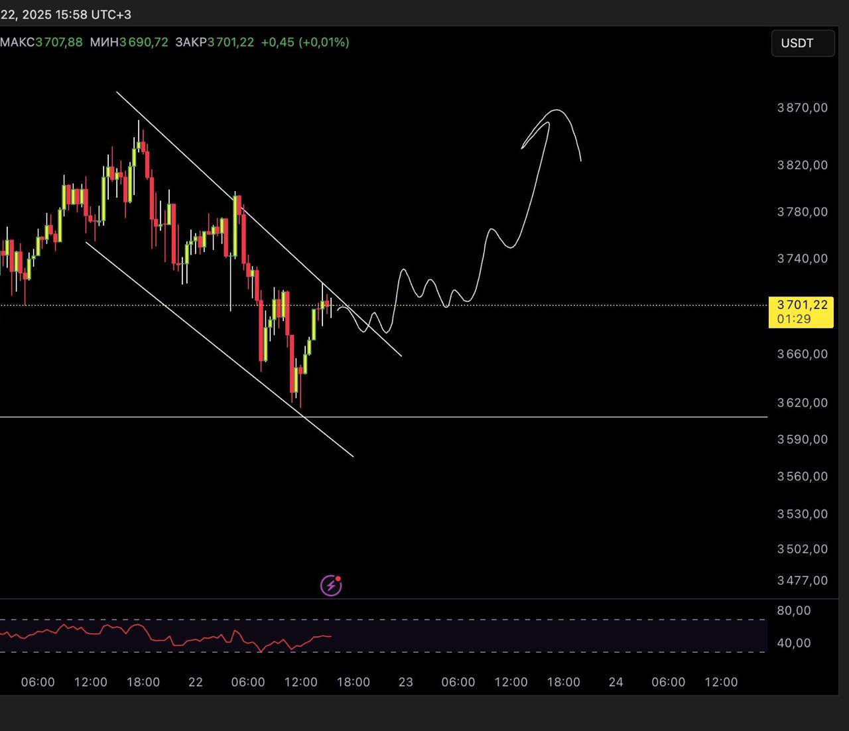This screenshot has height=731, width=849.
Task: Click the date label 22 on time axis
Action: (x=195, y=682)
